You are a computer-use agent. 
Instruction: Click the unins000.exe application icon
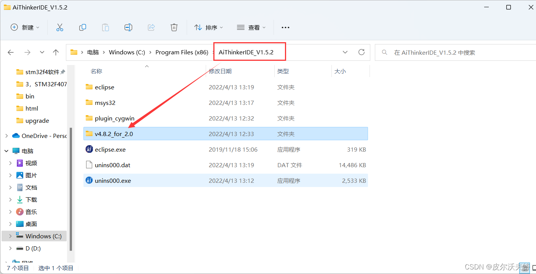tap(89, 181)
